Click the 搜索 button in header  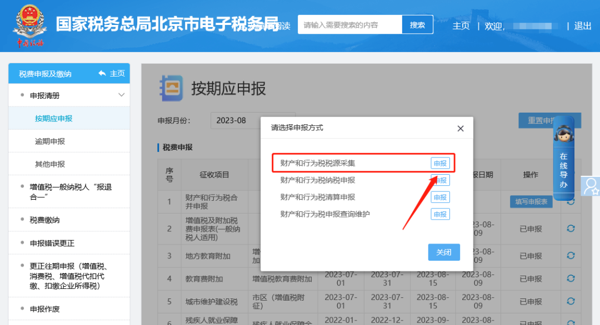417,25
